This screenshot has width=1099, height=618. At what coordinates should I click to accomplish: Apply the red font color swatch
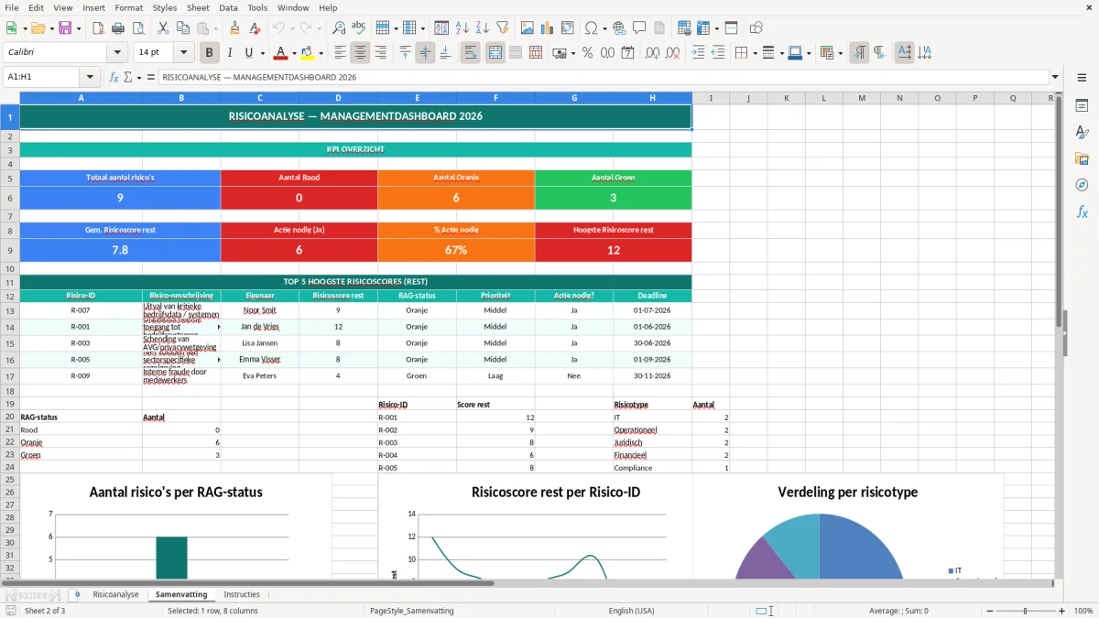tap(281, 53)
